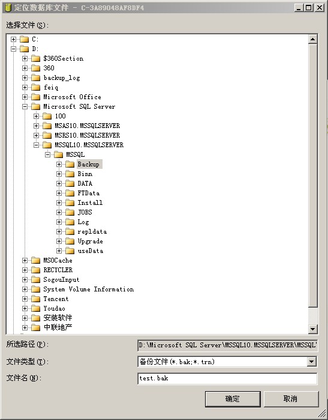The image size is (328, 420).
Task: Click the Youdao folder icon
Action: [x=35, y=309]
